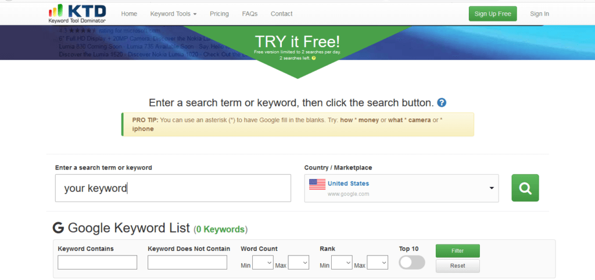
Task: Open the Keyword Tools menu
Action: [x=173, y=14]
